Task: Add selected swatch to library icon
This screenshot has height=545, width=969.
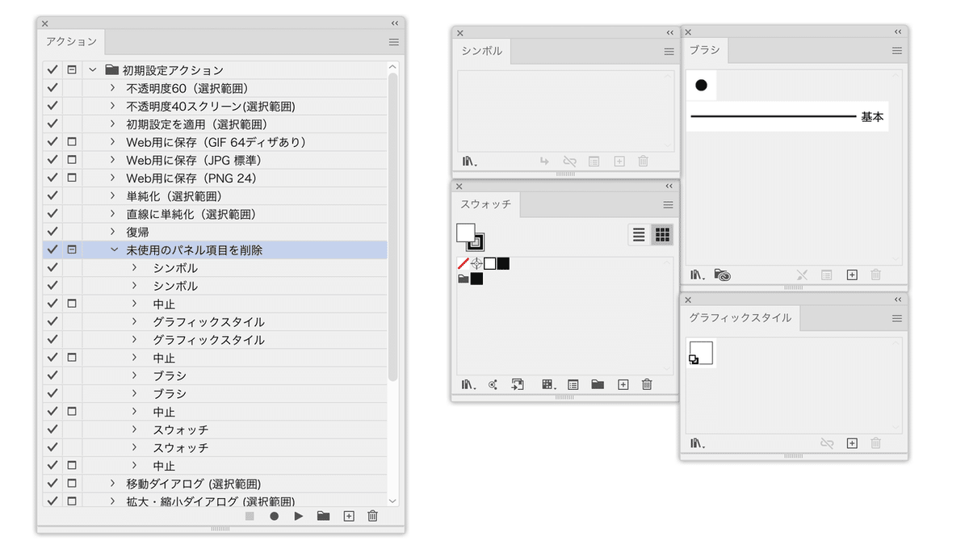Action: [518, 384]
